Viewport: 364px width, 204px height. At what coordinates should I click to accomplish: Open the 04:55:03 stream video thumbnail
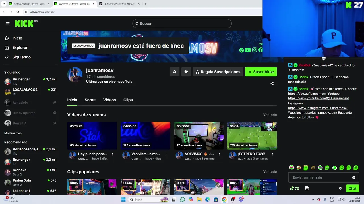[x=145, y=136]
